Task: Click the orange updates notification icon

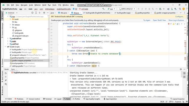Action: coord(184,9)
